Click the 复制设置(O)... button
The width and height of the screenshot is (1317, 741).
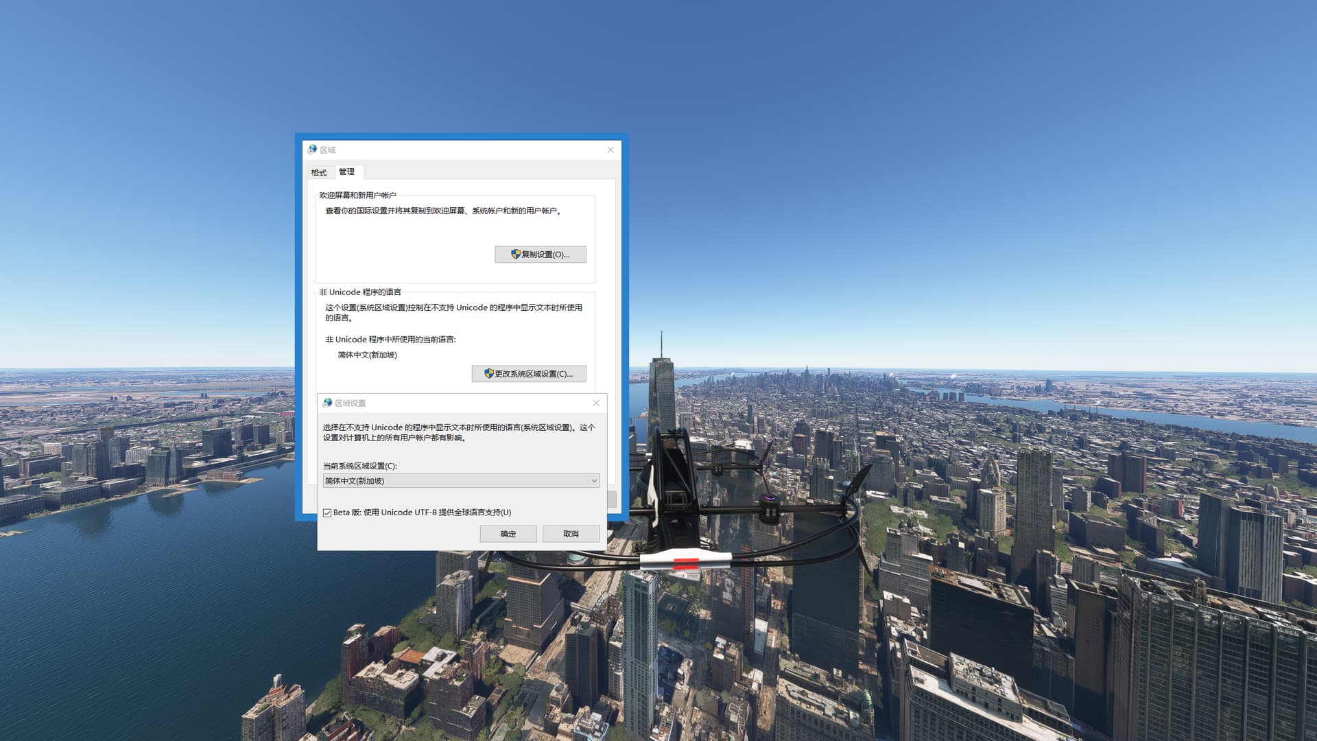(x=541, y=255)
